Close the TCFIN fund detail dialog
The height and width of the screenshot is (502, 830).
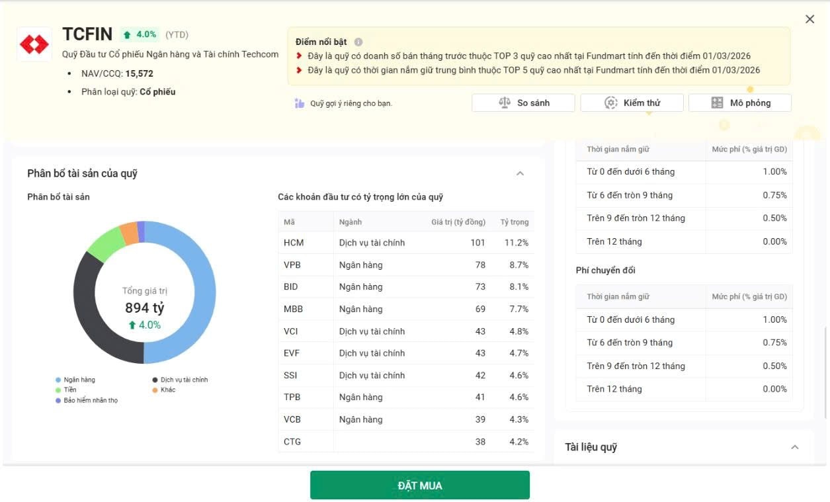point(809,19)
